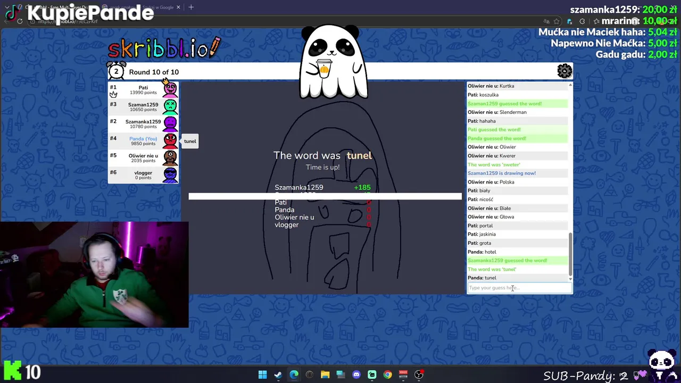
Task: Click the translate page icon in address bar
Action: click(x=546, y=21)
